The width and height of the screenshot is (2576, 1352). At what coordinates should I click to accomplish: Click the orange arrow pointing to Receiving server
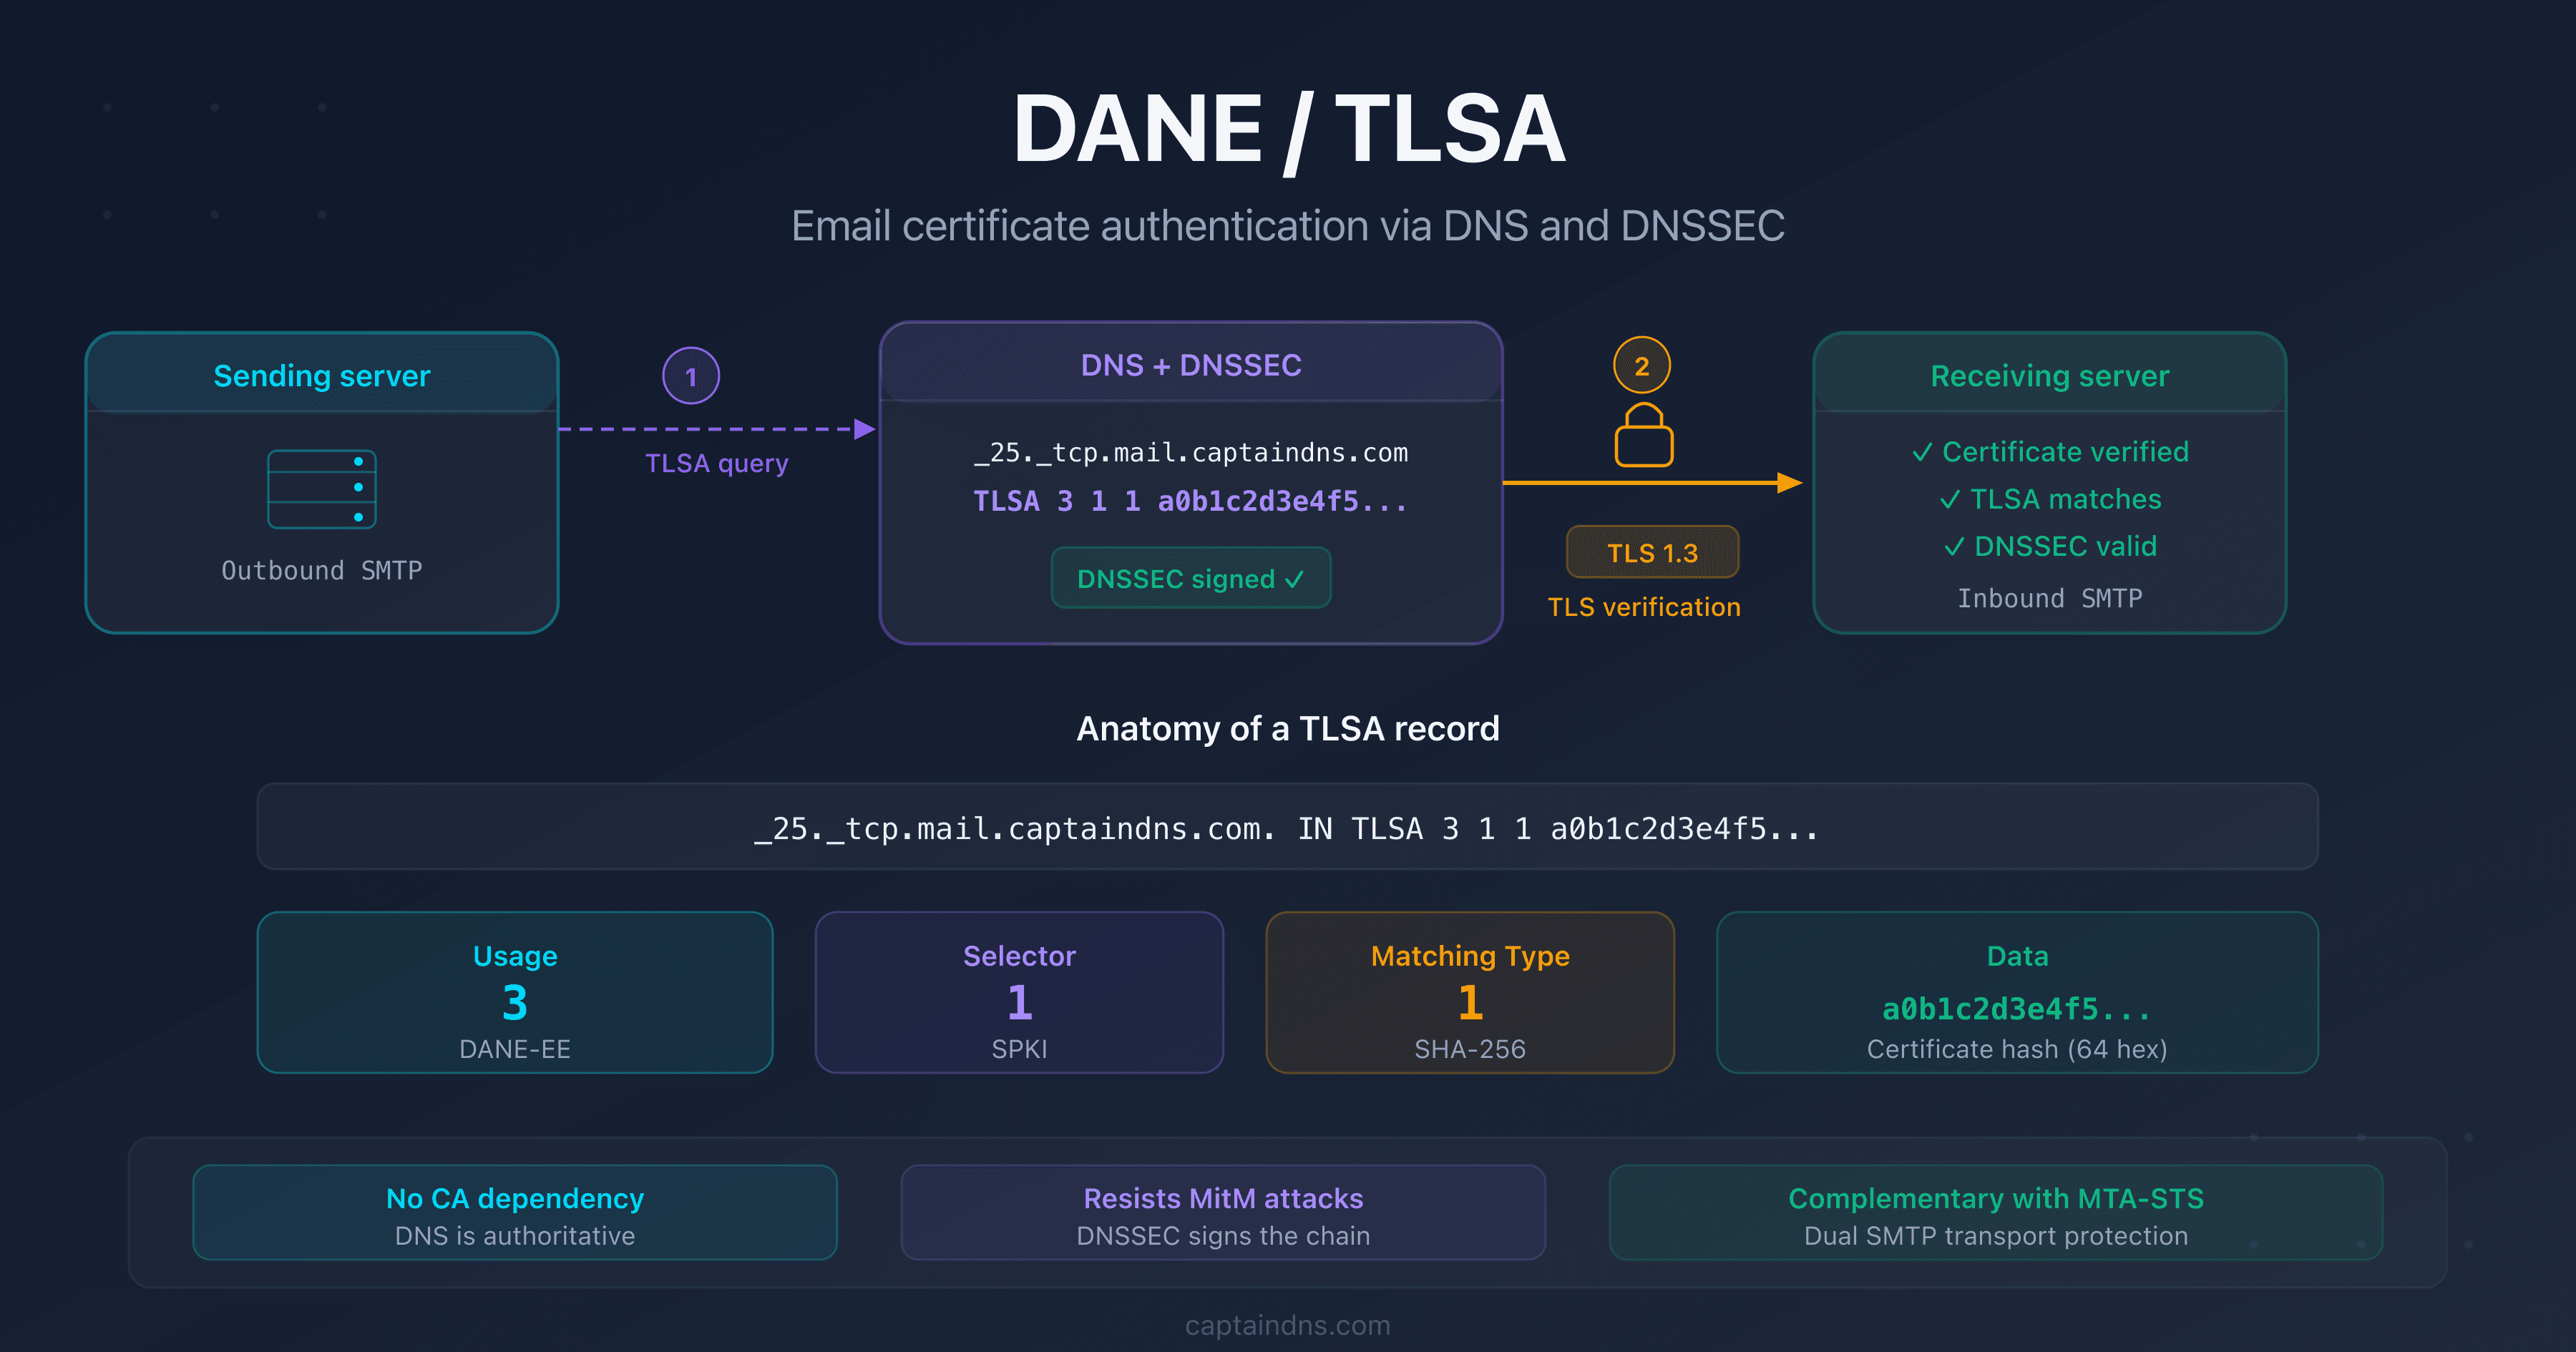click(x=1650, y=482)
